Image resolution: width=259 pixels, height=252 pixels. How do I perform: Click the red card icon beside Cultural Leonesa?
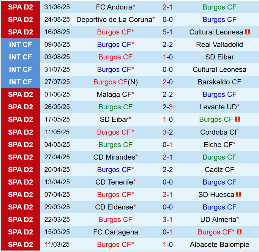(247, 32)
